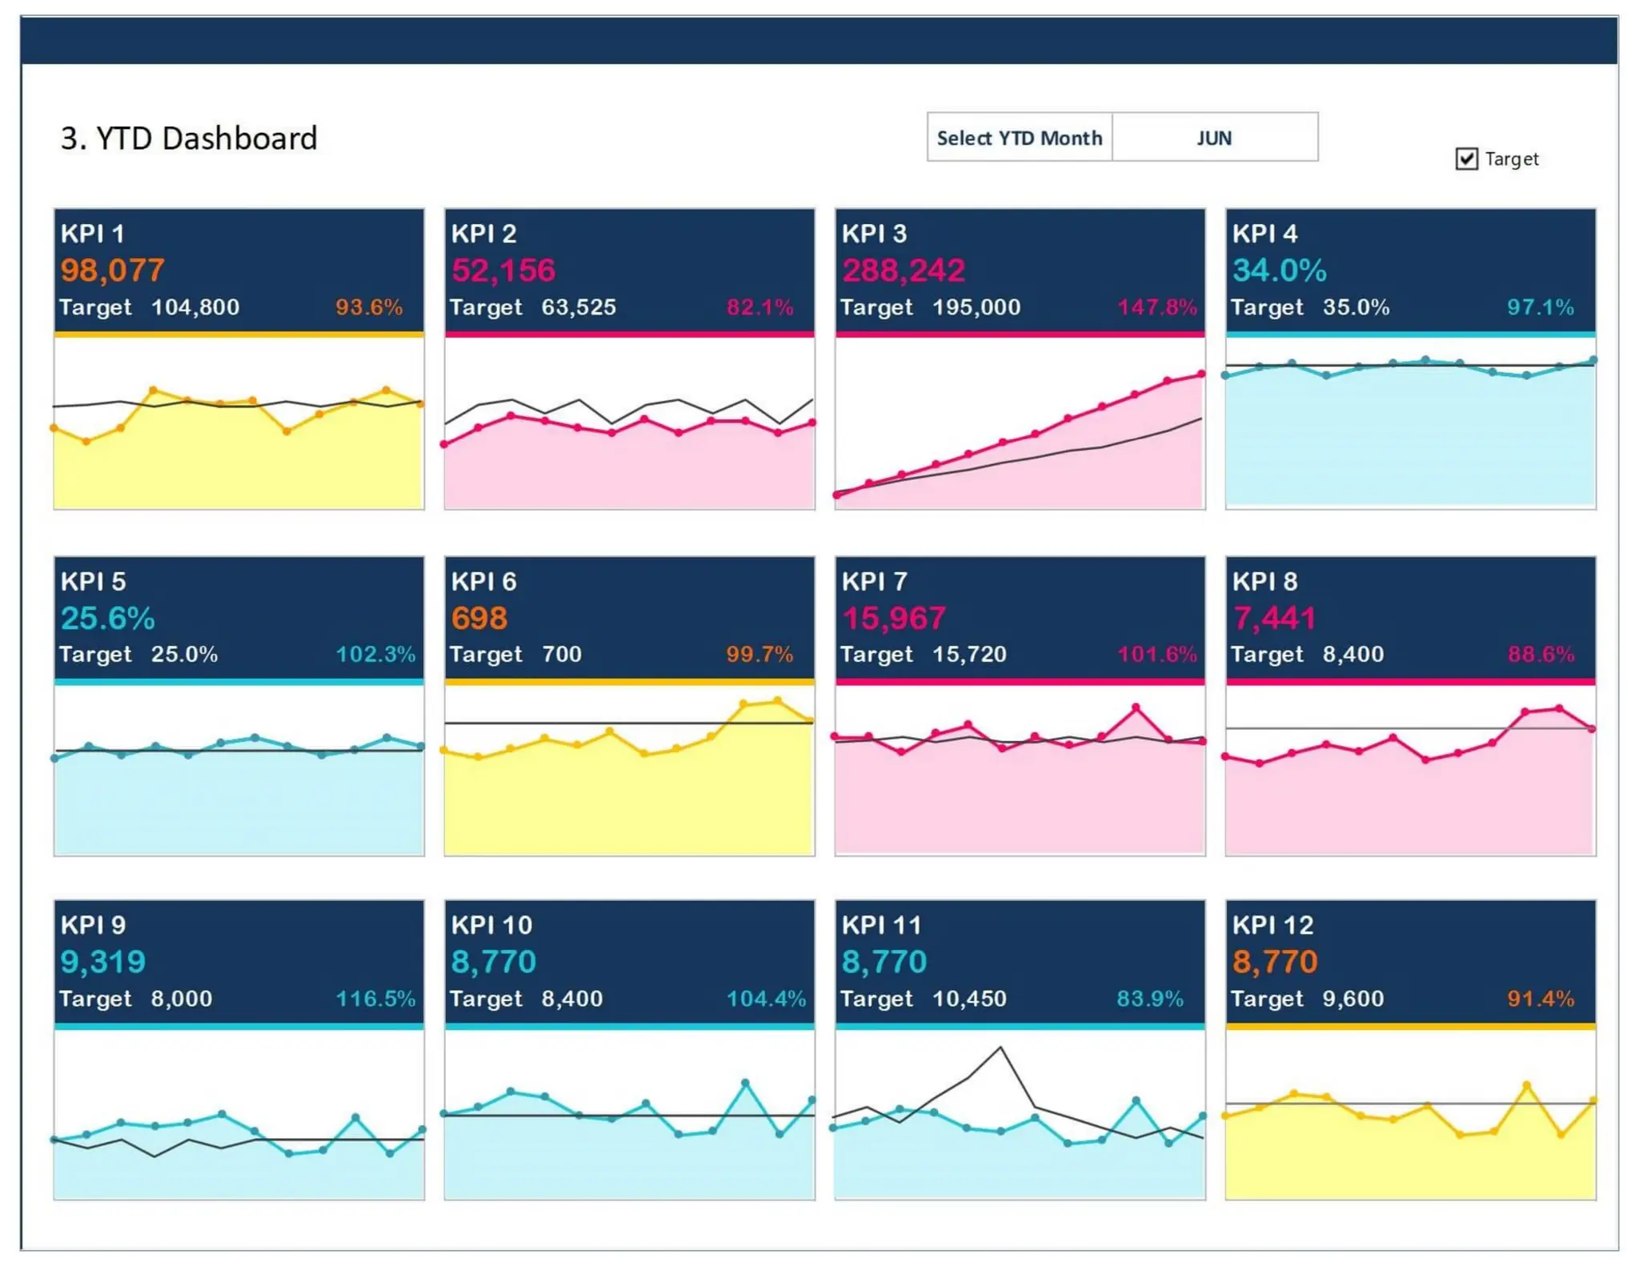The image size is (1639, 1266).
Task: Click the 147.8% achievement in KPI 3
Action: 1157,307
